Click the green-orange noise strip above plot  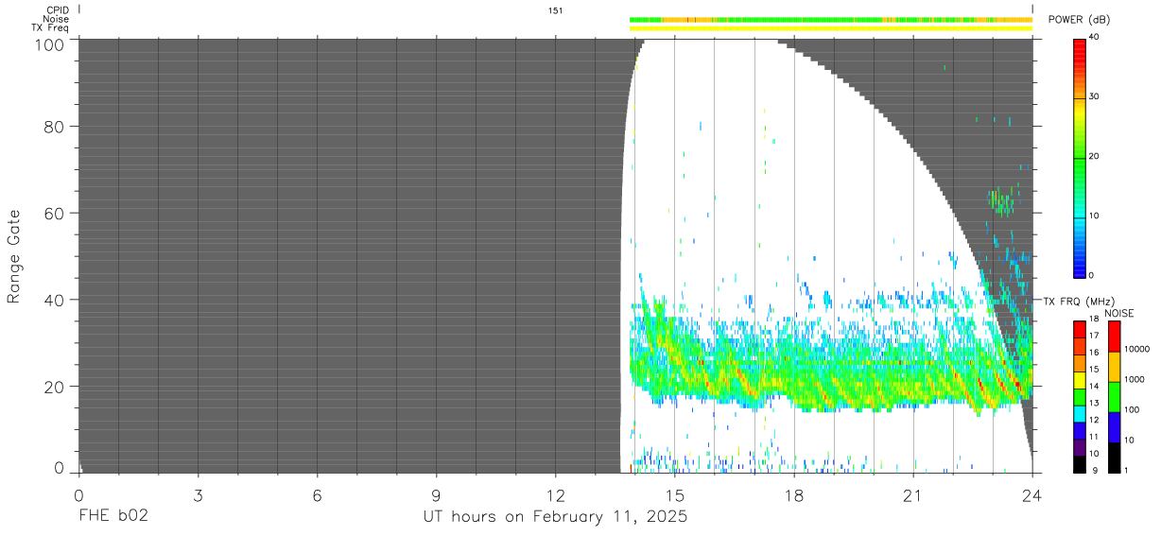point(831,19)
